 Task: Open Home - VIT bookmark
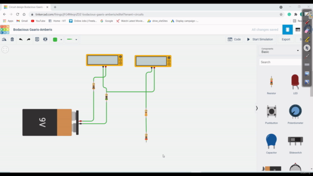[x=57, y=21]
